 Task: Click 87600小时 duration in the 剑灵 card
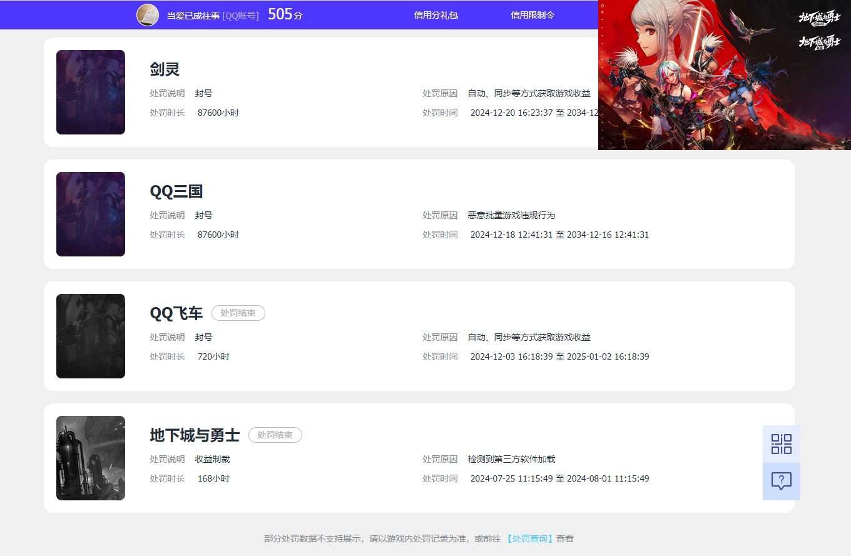[218, 113]
